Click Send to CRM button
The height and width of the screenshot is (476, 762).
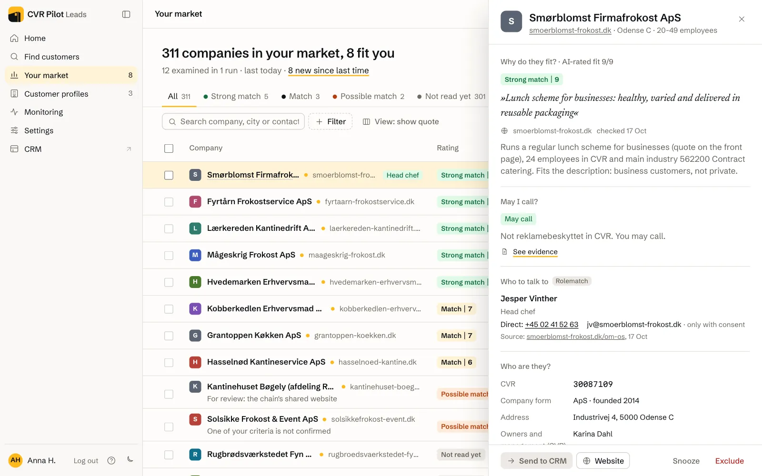click(x=537, y=461)
